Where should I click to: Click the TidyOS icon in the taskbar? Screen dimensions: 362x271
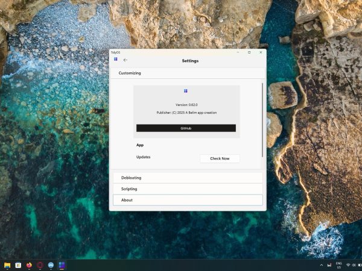(62, 265)
